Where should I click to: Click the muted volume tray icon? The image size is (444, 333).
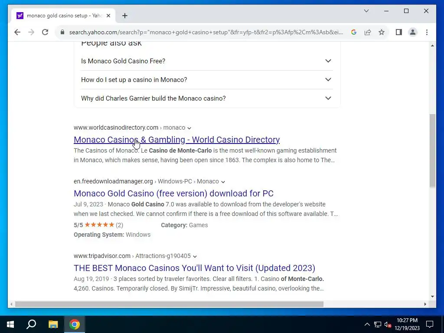coord(388,324)
